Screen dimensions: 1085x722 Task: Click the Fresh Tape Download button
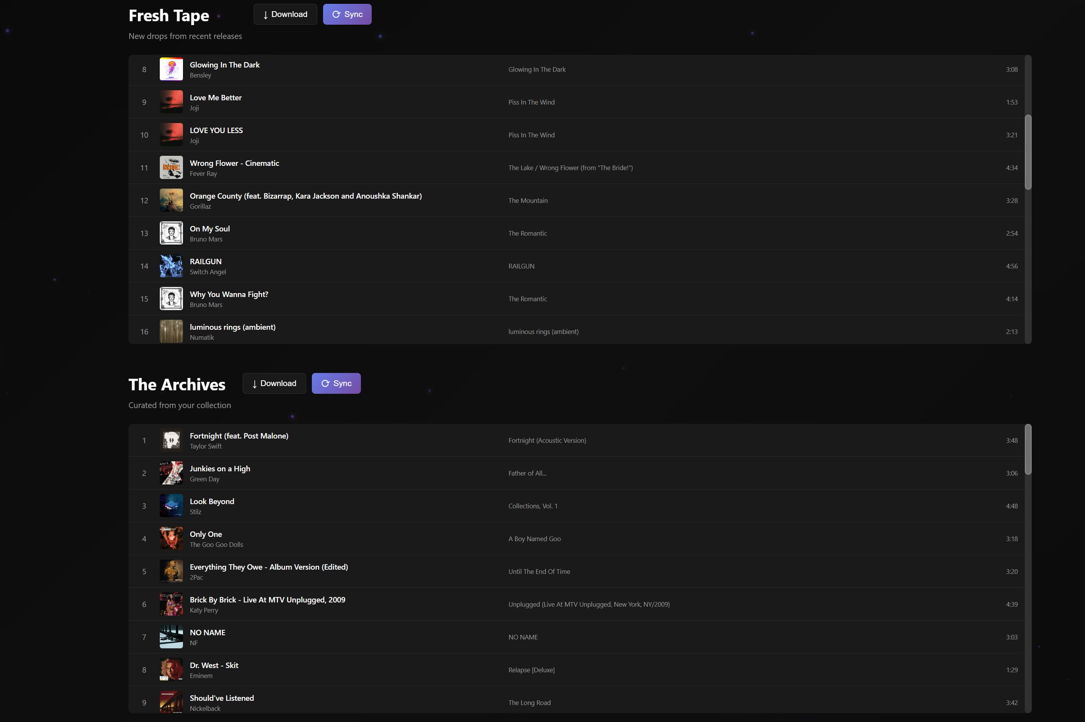[x=285, y=14]
